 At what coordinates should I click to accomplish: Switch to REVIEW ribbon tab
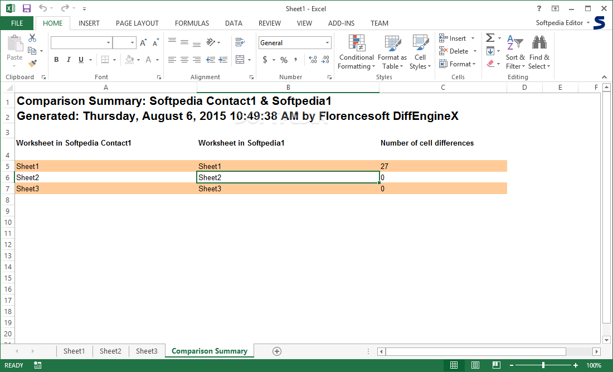[x=269, y=23]
